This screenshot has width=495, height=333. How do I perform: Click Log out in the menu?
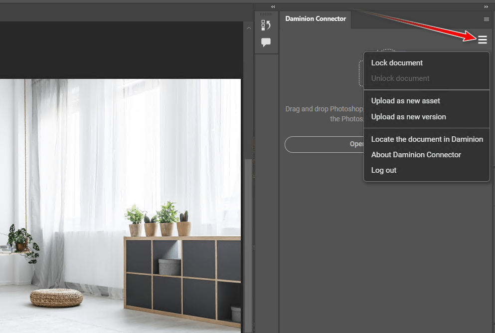pyautogui.click(x=384, y=170)
